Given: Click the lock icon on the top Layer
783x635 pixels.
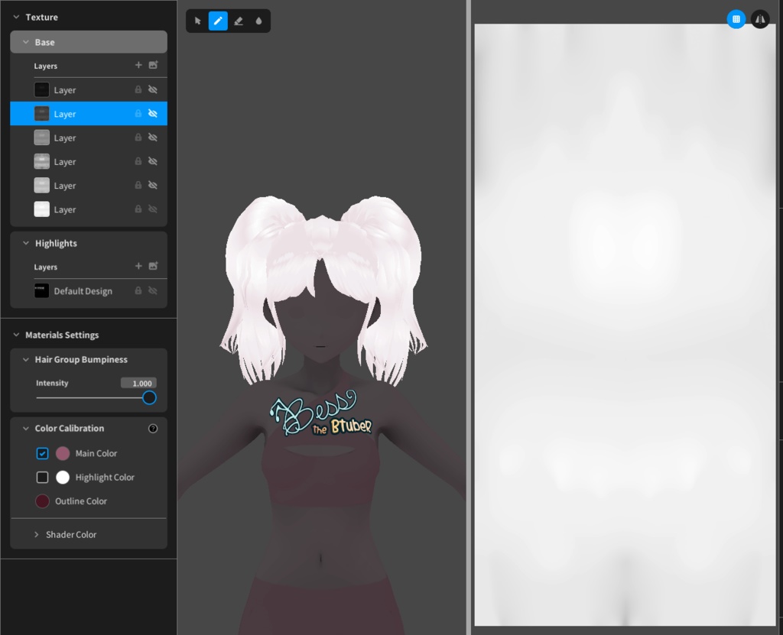Looking at the screenshot, I should pyautogui.click(x=138, y=89).
